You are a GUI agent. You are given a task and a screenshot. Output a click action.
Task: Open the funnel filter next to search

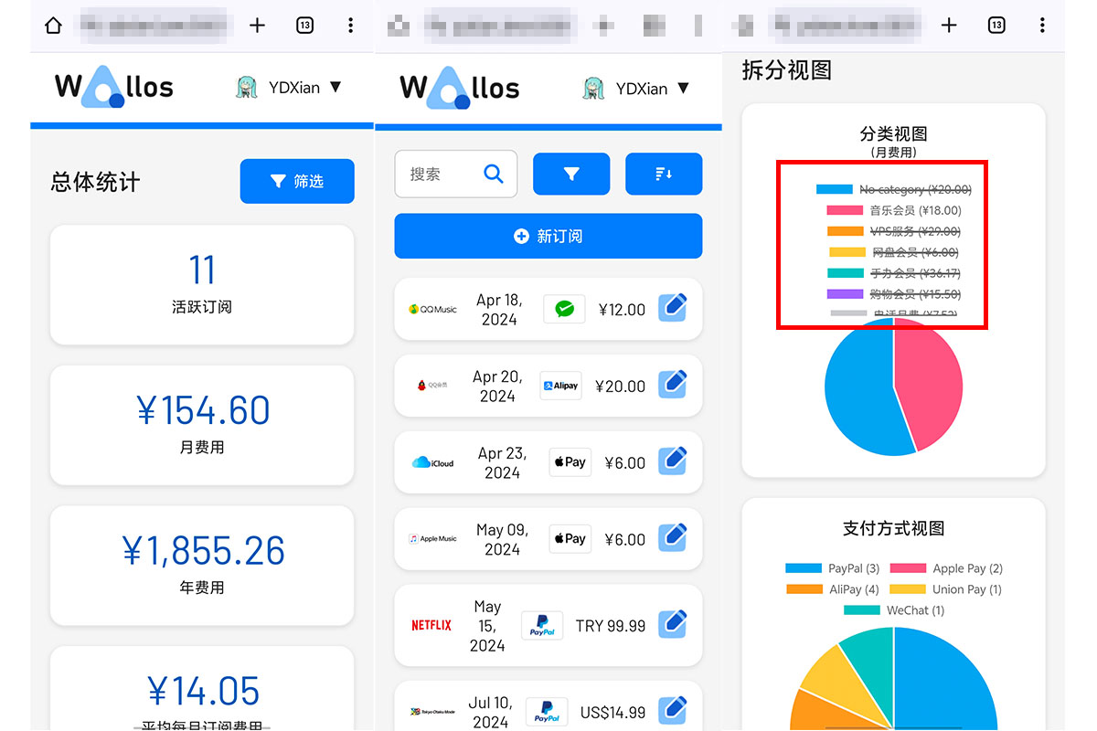point(571,174)
